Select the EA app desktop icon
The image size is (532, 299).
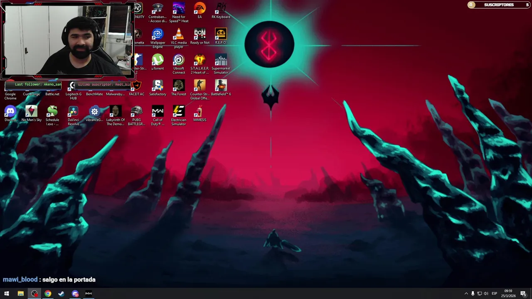(x=199, y=11)
